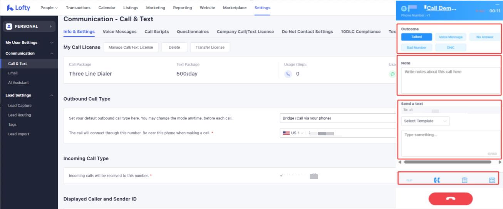Select Tags in sidebar
This screenshot has width=503, height=209.
click(x=12, y=125)
